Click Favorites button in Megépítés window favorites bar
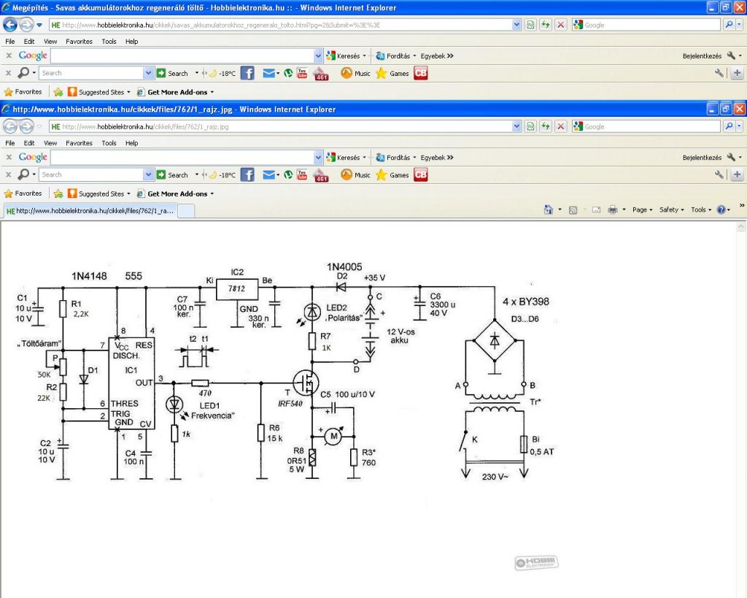Image resolution: width=747 pixels, height=598 pixels. (x=23, y=91)
